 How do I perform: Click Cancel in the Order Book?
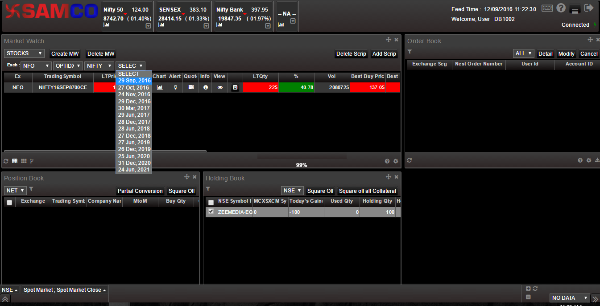589,54
